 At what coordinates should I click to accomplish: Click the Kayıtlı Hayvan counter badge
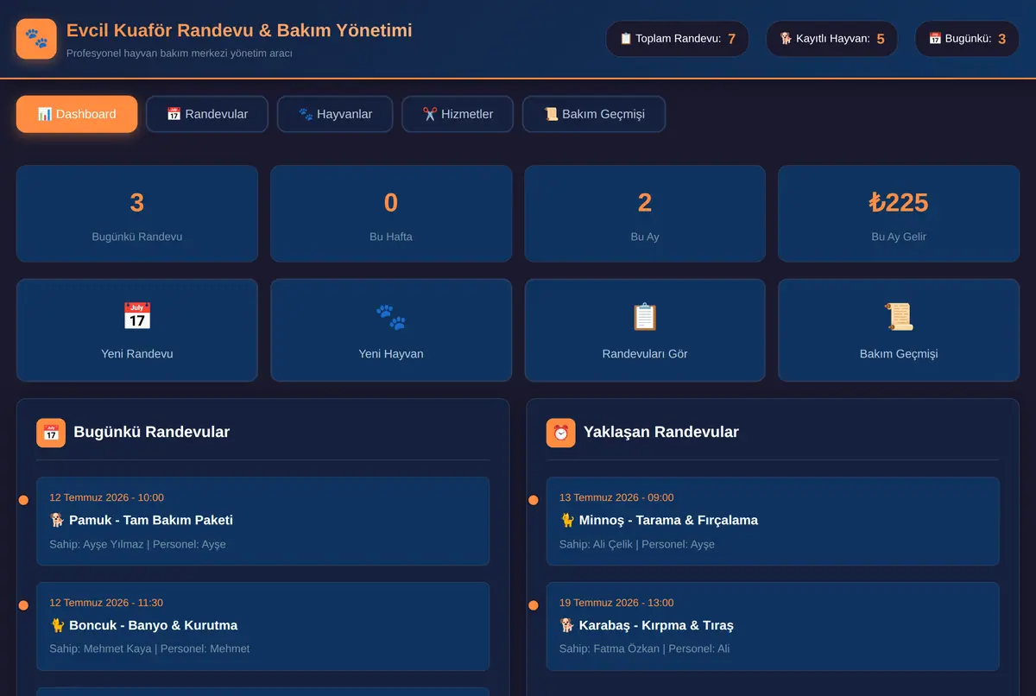coord(832,39)
